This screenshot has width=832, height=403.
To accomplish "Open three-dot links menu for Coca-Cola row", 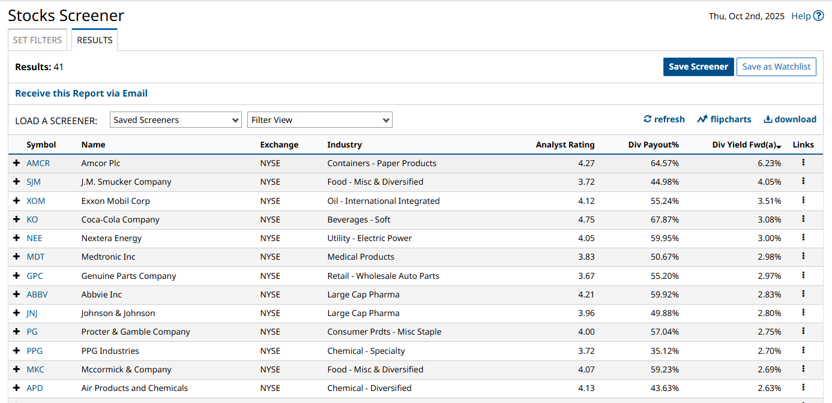I will coord(803,219).
